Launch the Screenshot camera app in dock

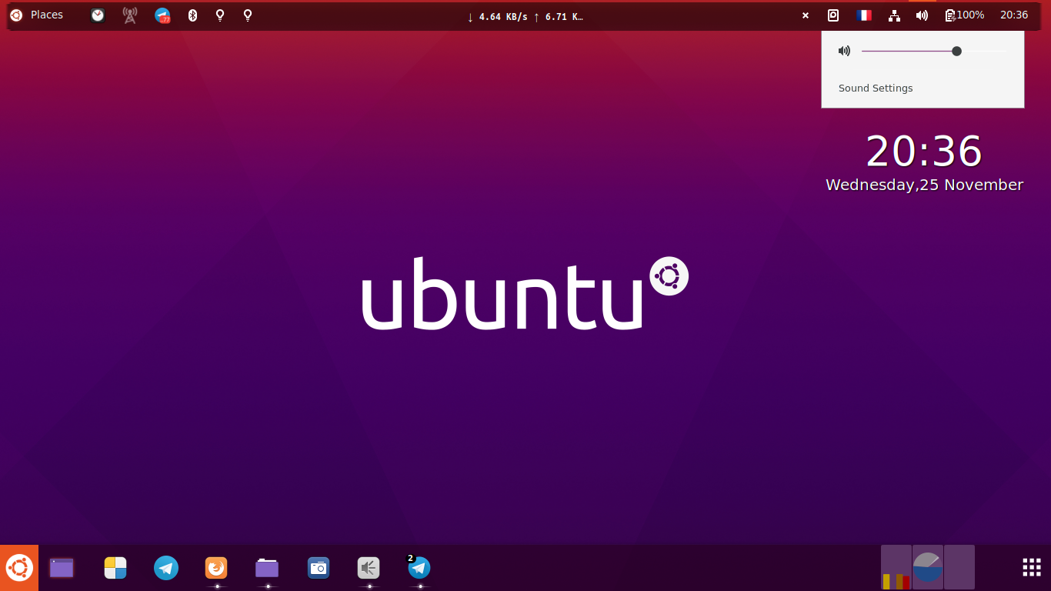(x=319, y=568)
